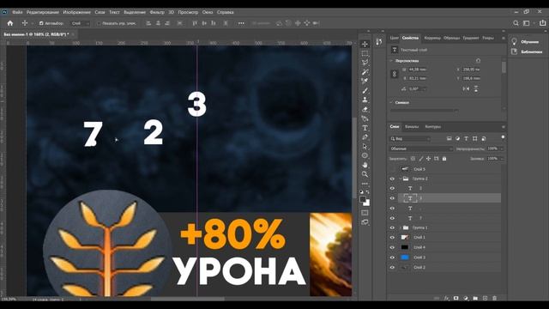Screen dimensions: 549x309
Task: Click the background color swatch
Action: 366,203
